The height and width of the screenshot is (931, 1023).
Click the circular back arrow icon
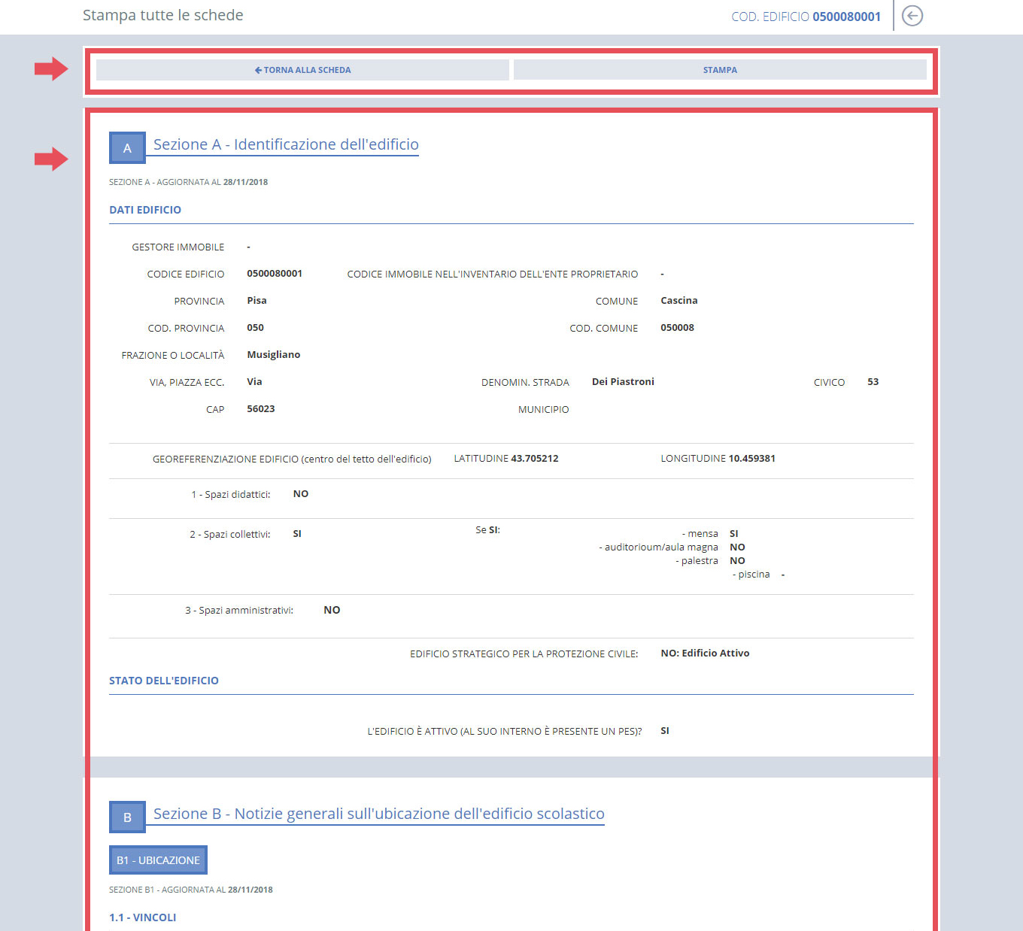coord(912,16)
